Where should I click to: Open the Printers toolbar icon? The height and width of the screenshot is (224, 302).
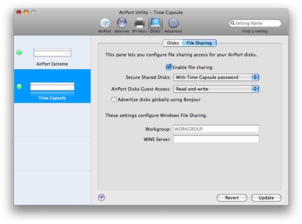pyautogui.click(x=139, y=25)
